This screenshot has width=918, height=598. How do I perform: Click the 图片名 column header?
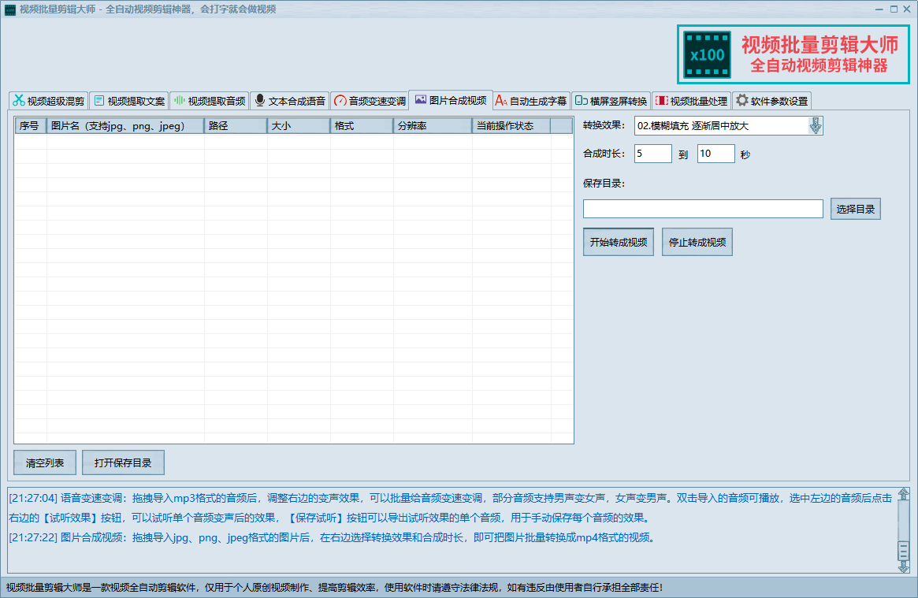[125, 126]
